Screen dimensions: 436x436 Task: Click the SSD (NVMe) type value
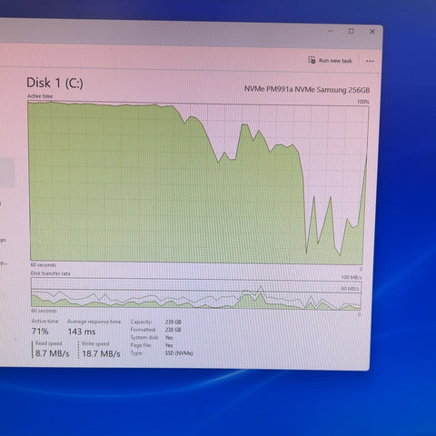coord(179,353)
